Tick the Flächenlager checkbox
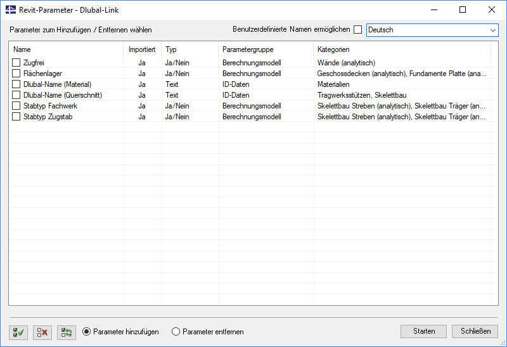Viewport: 507px width, 347px height. (x=16, y=74)
